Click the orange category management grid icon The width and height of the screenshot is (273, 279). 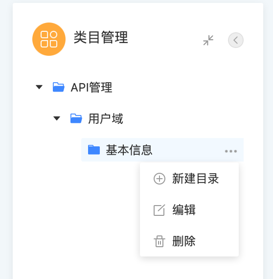point(49,39)
